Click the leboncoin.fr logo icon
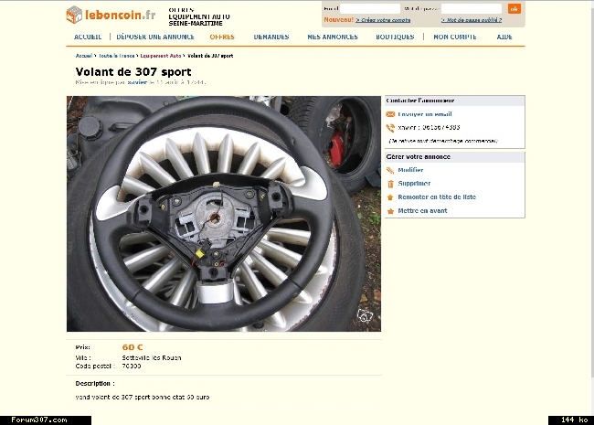The image size is (594, 425). point(74,15)
